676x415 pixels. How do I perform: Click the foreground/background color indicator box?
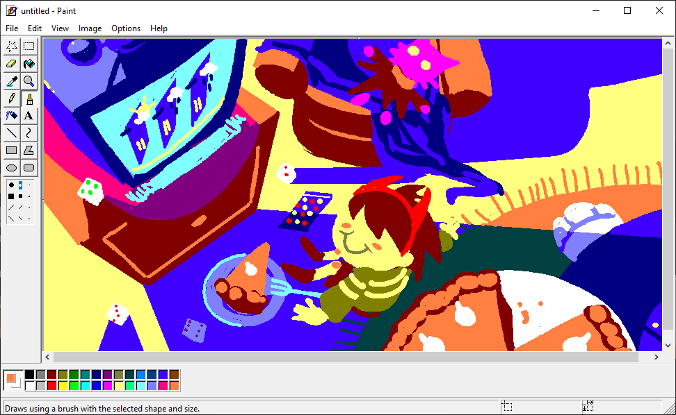tap(13, 380)
